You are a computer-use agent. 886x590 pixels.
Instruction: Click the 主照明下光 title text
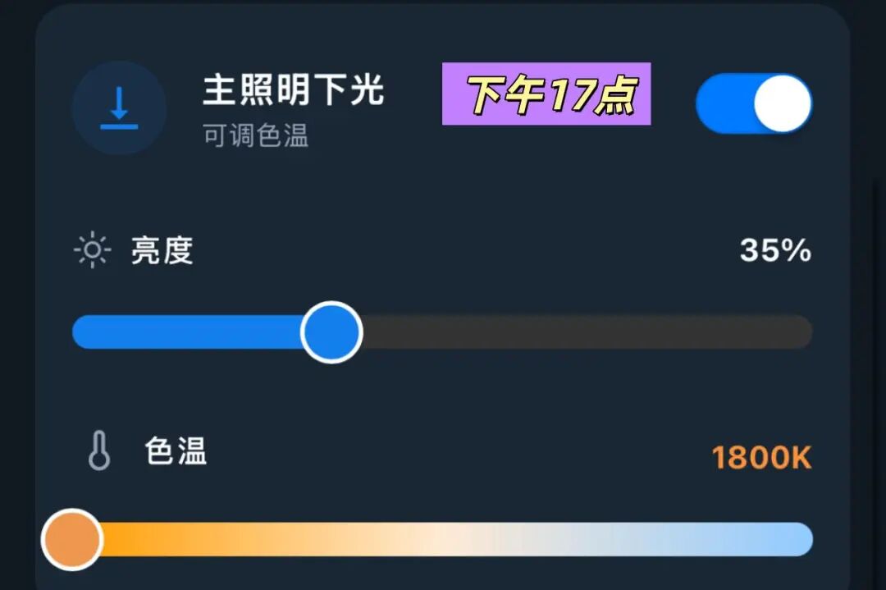(294, 90)
